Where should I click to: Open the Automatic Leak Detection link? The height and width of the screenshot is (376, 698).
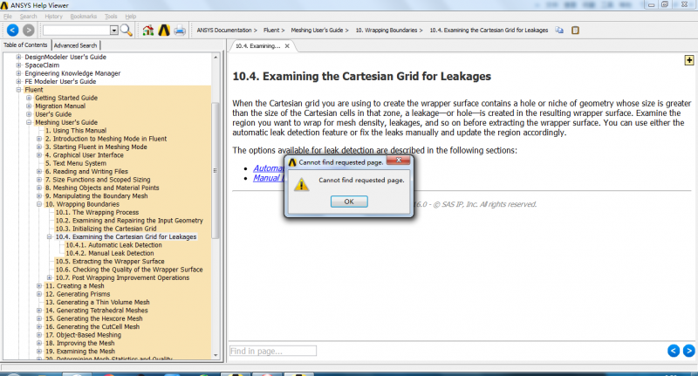click(x=269, y=168)
